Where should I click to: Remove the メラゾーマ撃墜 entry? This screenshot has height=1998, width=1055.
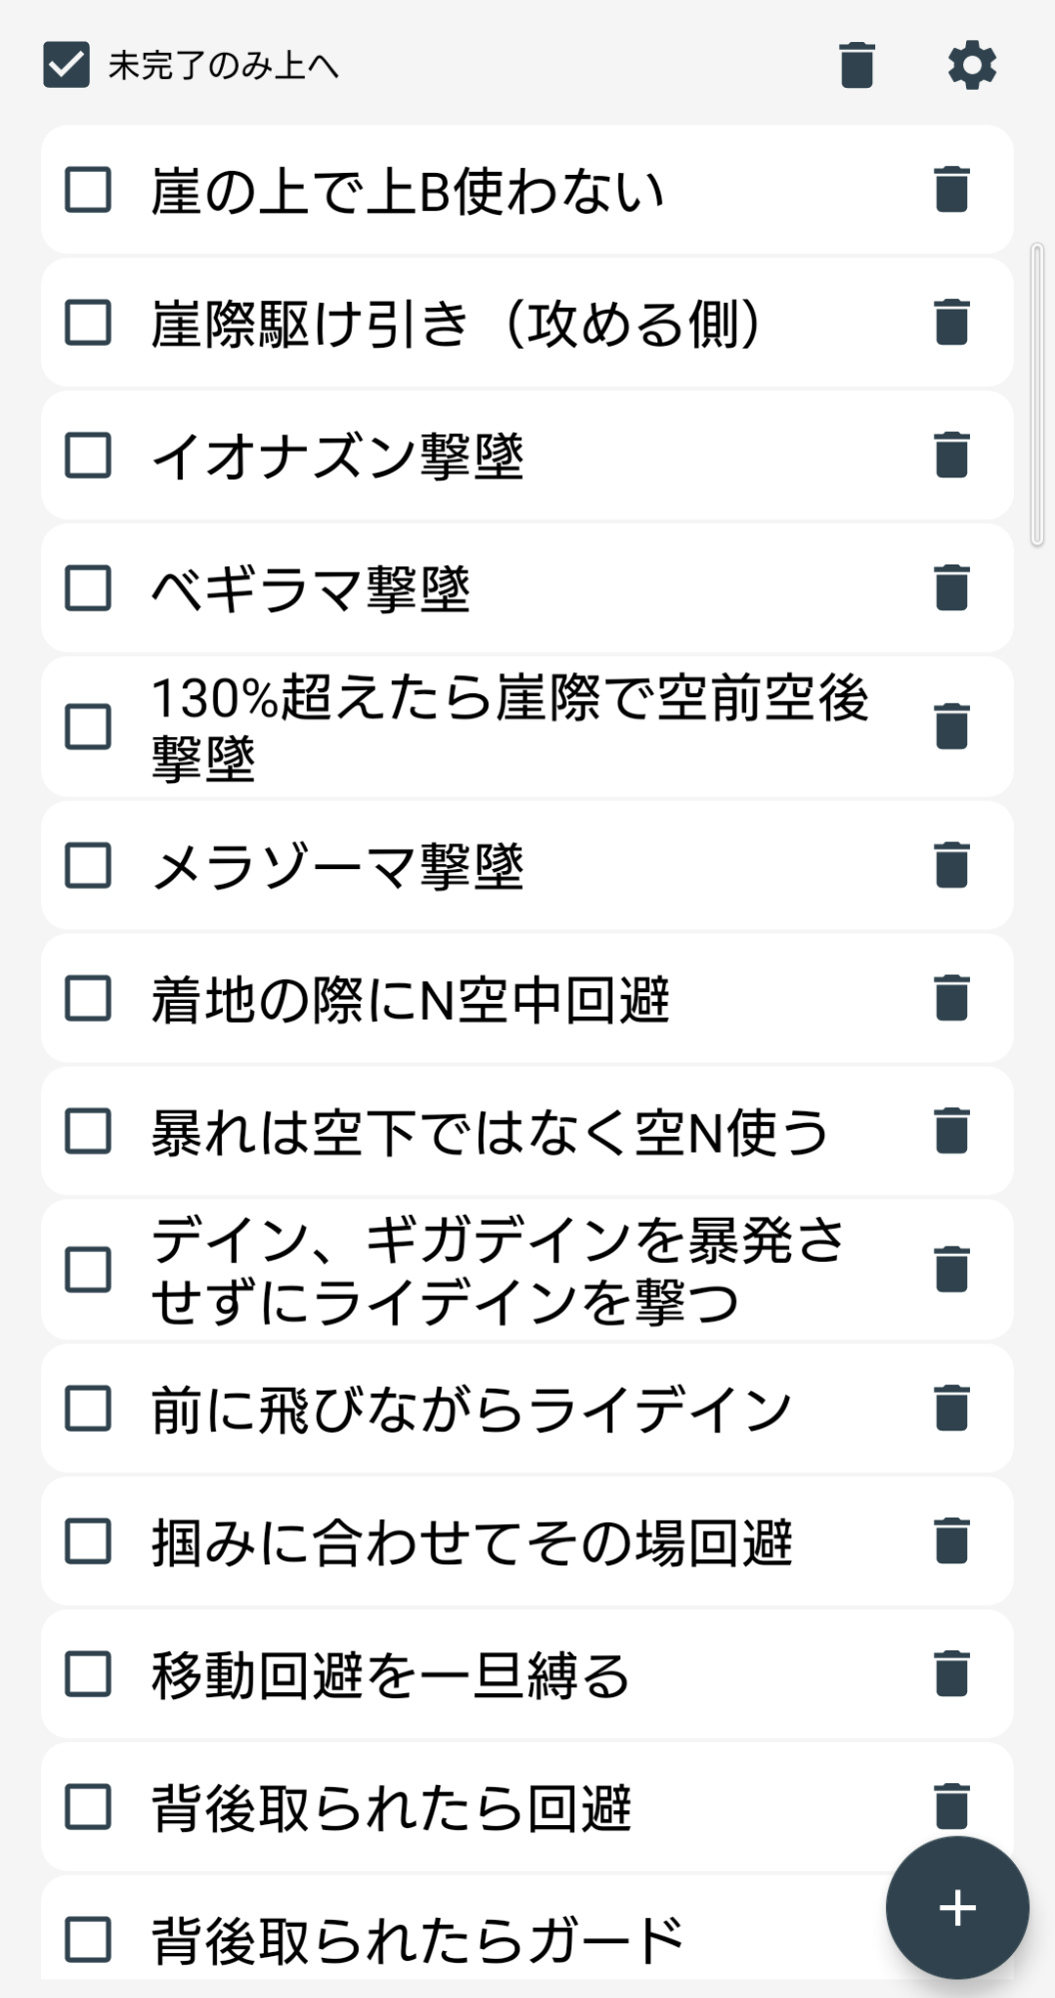click(x=951, y=865)
